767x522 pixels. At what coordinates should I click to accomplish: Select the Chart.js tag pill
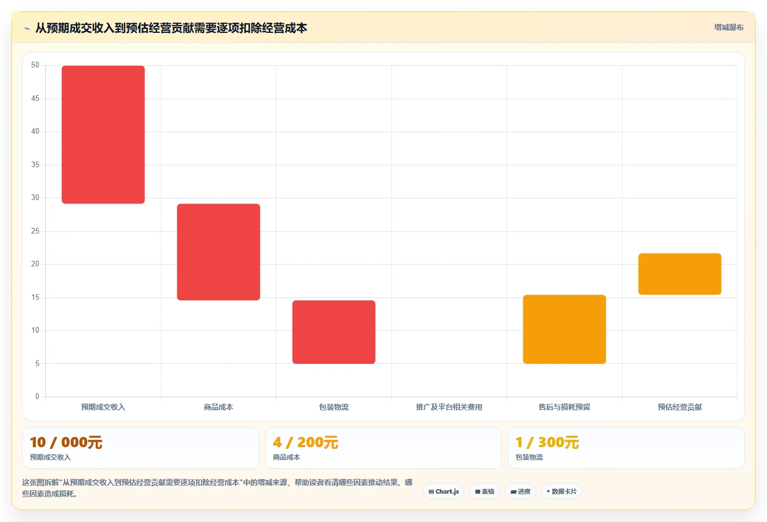444,491
